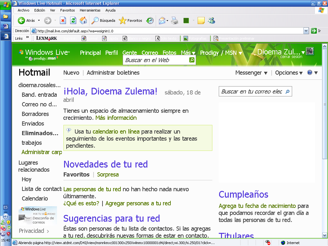
Task: Expand the Dioema Zul... account dropdown
Action: click(303, 53)
